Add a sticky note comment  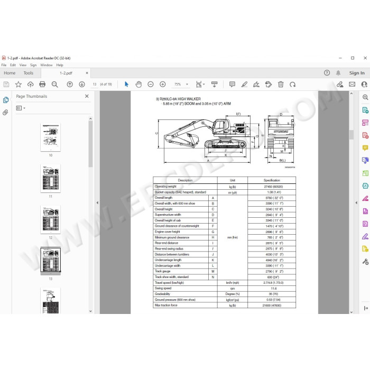(x=232, y=84)
